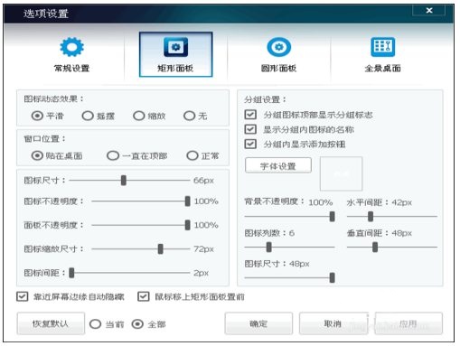Click the 面板不透明度 slider handle
Image resolution: width=460 pixels, height=346 pixels.
tap(188, 225)
